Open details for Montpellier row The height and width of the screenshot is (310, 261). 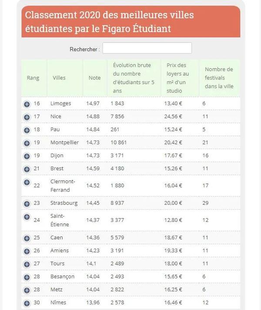click(27, 143)
